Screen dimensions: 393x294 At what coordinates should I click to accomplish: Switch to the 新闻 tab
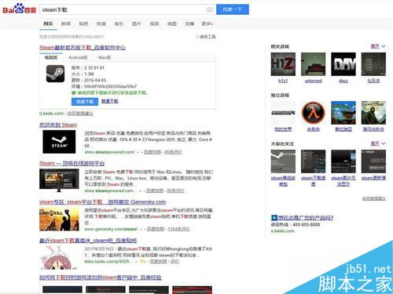(x=66, y=24)
